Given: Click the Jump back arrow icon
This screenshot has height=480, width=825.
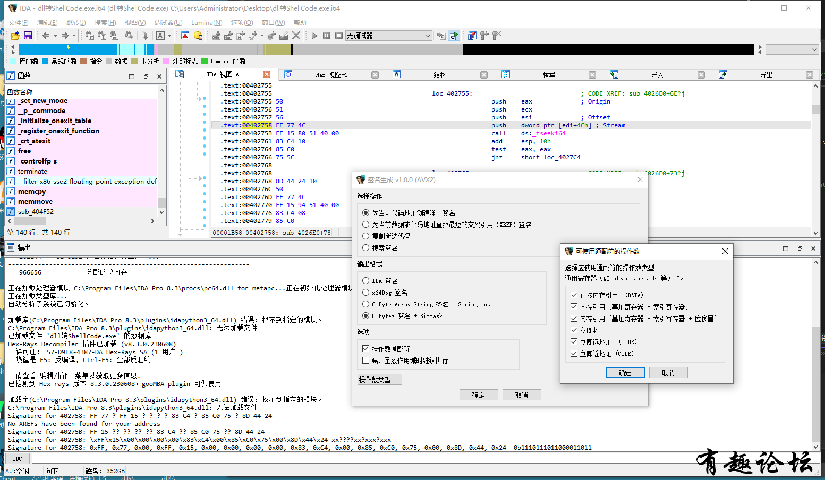Looking at the screenshot, I should click(x=46, y=36).
